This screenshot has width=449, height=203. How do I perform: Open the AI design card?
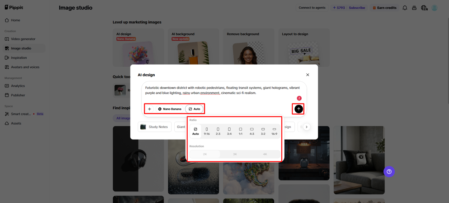coord(138,47)
